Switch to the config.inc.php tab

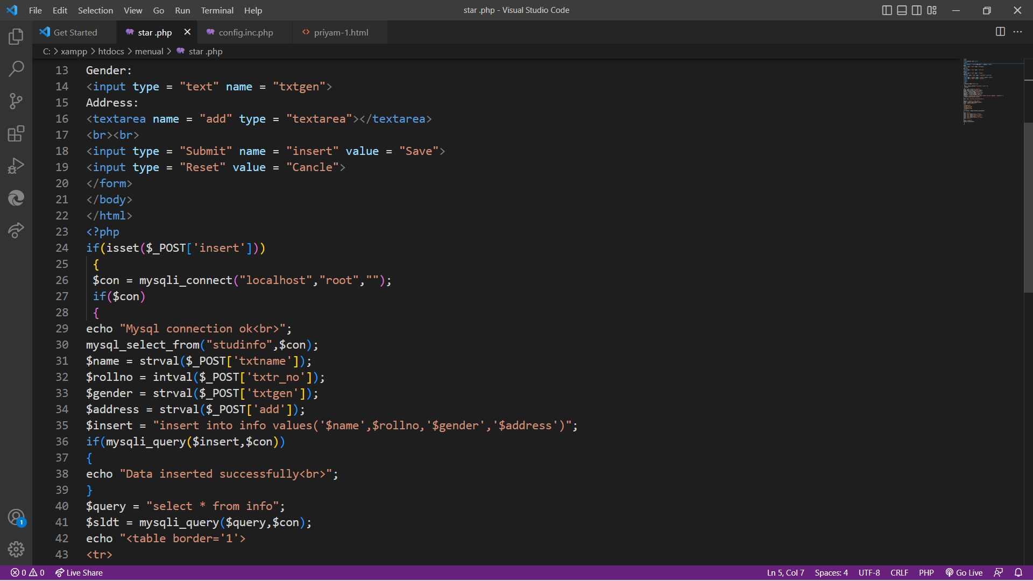pyautogui.click(x=245, y=32)
